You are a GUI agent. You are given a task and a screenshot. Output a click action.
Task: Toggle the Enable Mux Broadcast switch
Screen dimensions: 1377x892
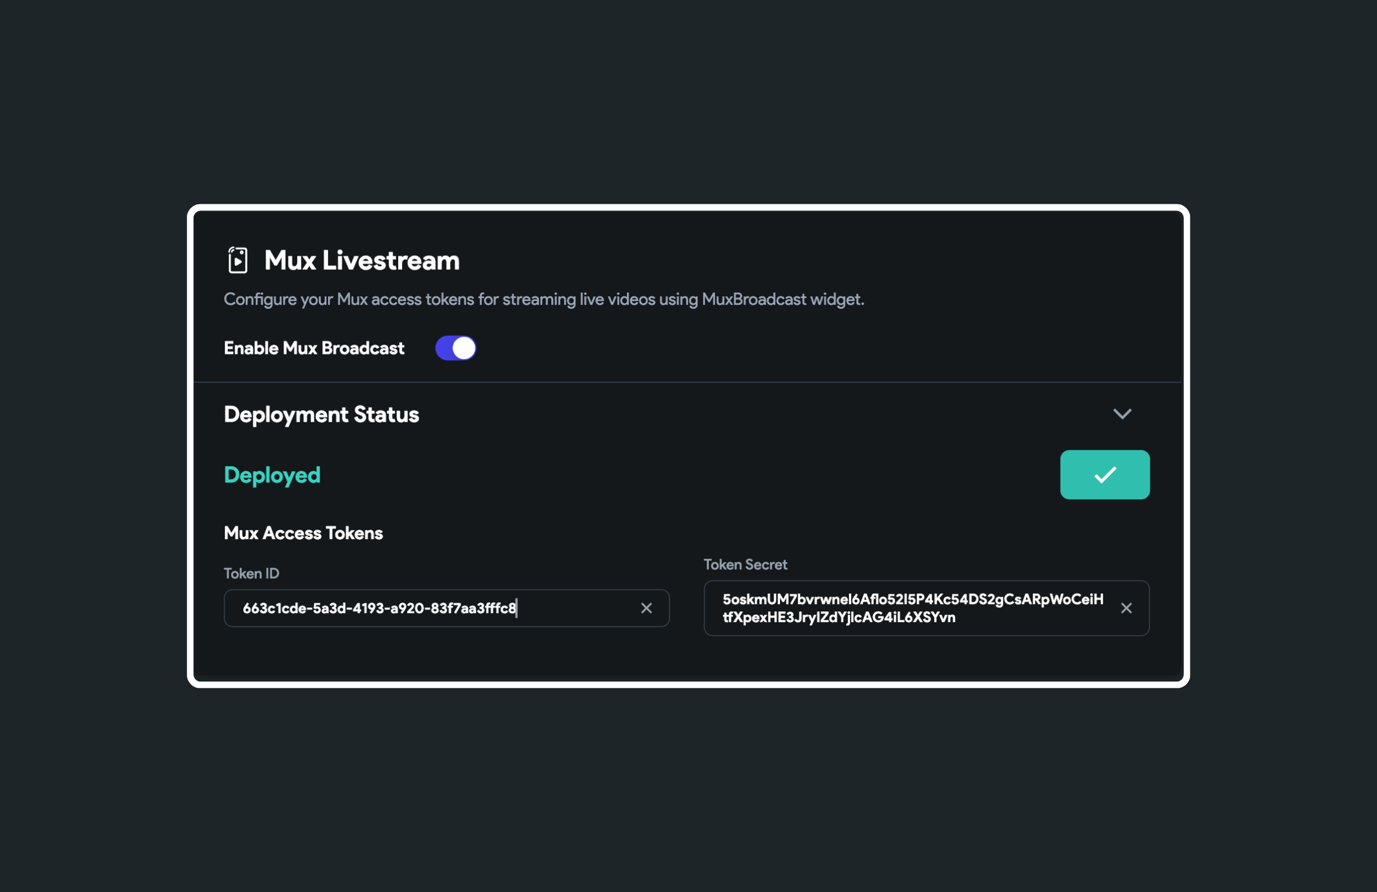pyautogui.click(x=455, y=348)
